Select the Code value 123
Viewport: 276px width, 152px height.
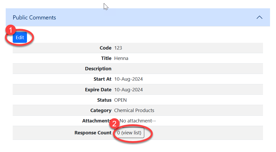coord(118,48)
